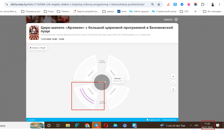The height and width of the screenshot is (130, 224).
Task: Click the date text 11.07.2026 13:00 - 14:50
Action: point(52,39)
